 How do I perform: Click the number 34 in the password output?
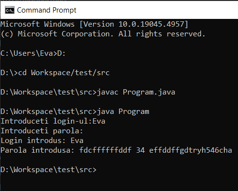pyautogui.click(x=140, y=150)
